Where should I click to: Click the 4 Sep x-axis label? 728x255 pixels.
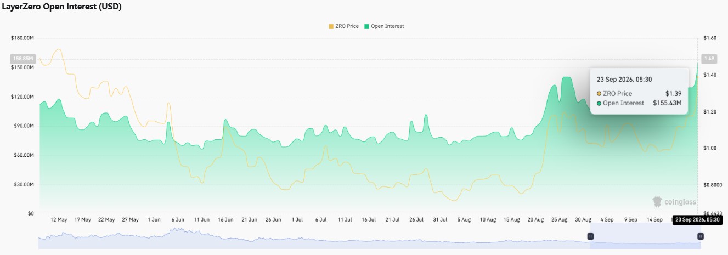pyautogui.click(x=607, y=220)
